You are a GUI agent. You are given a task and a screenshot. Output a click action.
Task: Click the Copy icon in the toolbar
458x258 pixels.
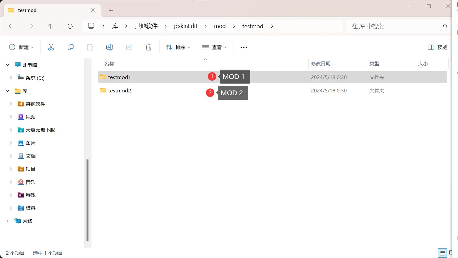pos(71,47)
